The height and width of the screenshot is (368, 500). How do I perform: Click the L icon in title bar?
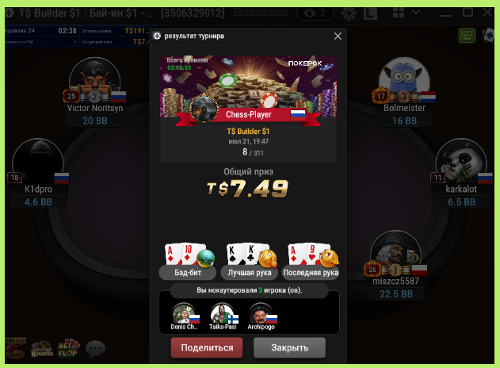(371, 13)
